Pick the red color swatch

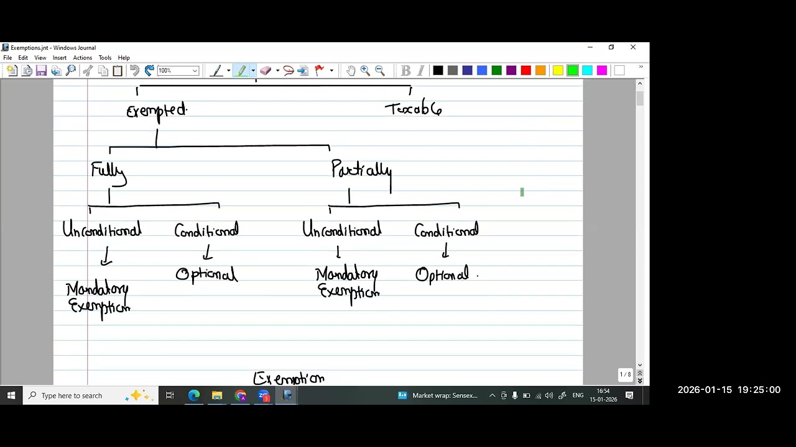[x=526, y=71]
